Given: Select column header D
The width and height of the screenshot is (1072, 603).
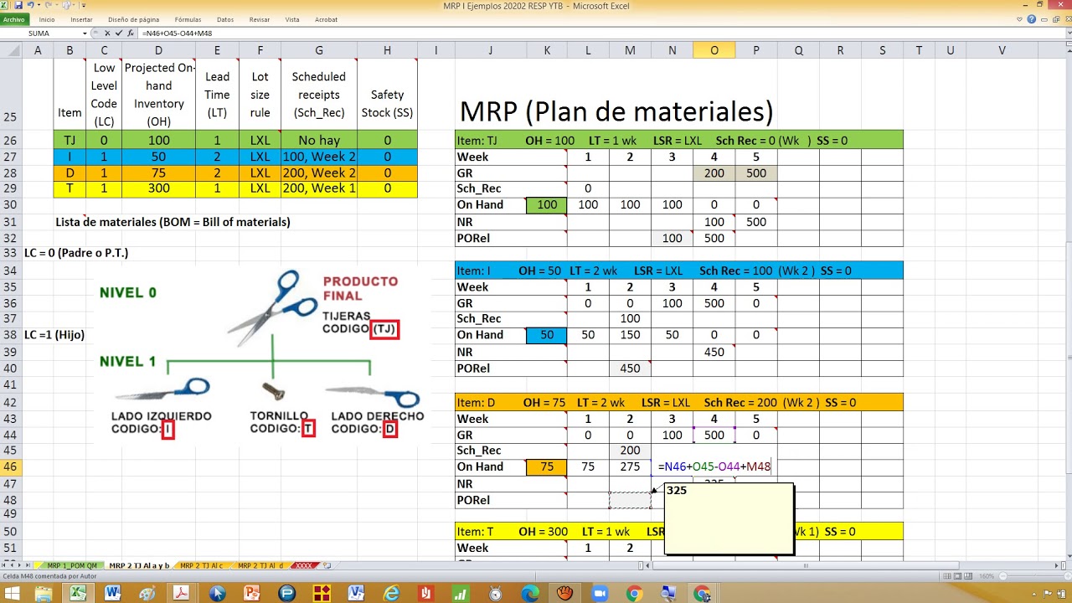Looking at the screenshot, I should coord(158,50).
